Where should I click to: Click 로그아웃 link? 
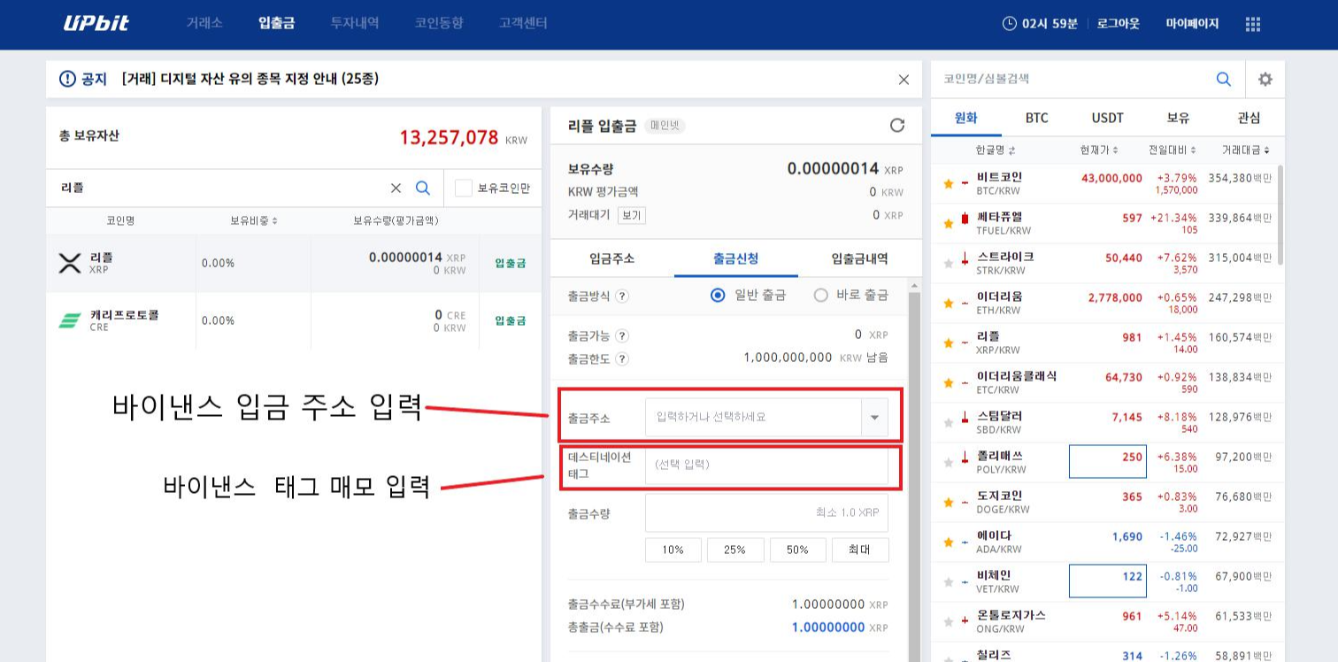1118,24
